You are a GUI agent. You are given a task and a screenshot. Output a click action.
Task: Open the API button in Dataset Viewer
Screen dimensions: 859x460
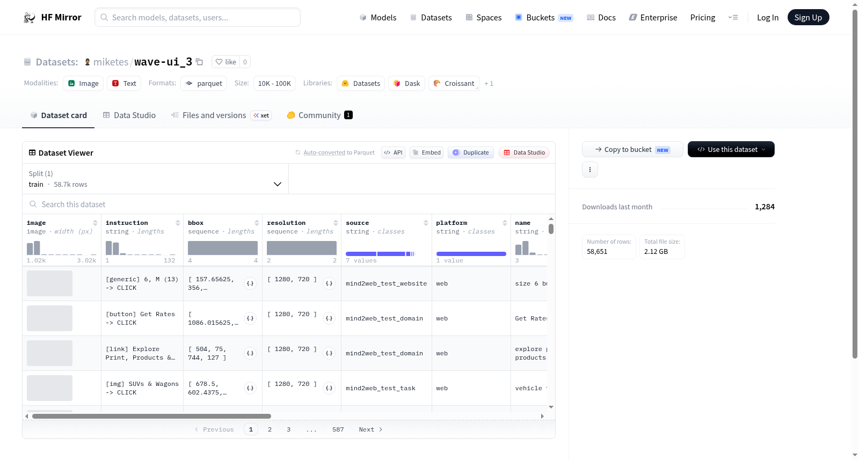[393, 152]
